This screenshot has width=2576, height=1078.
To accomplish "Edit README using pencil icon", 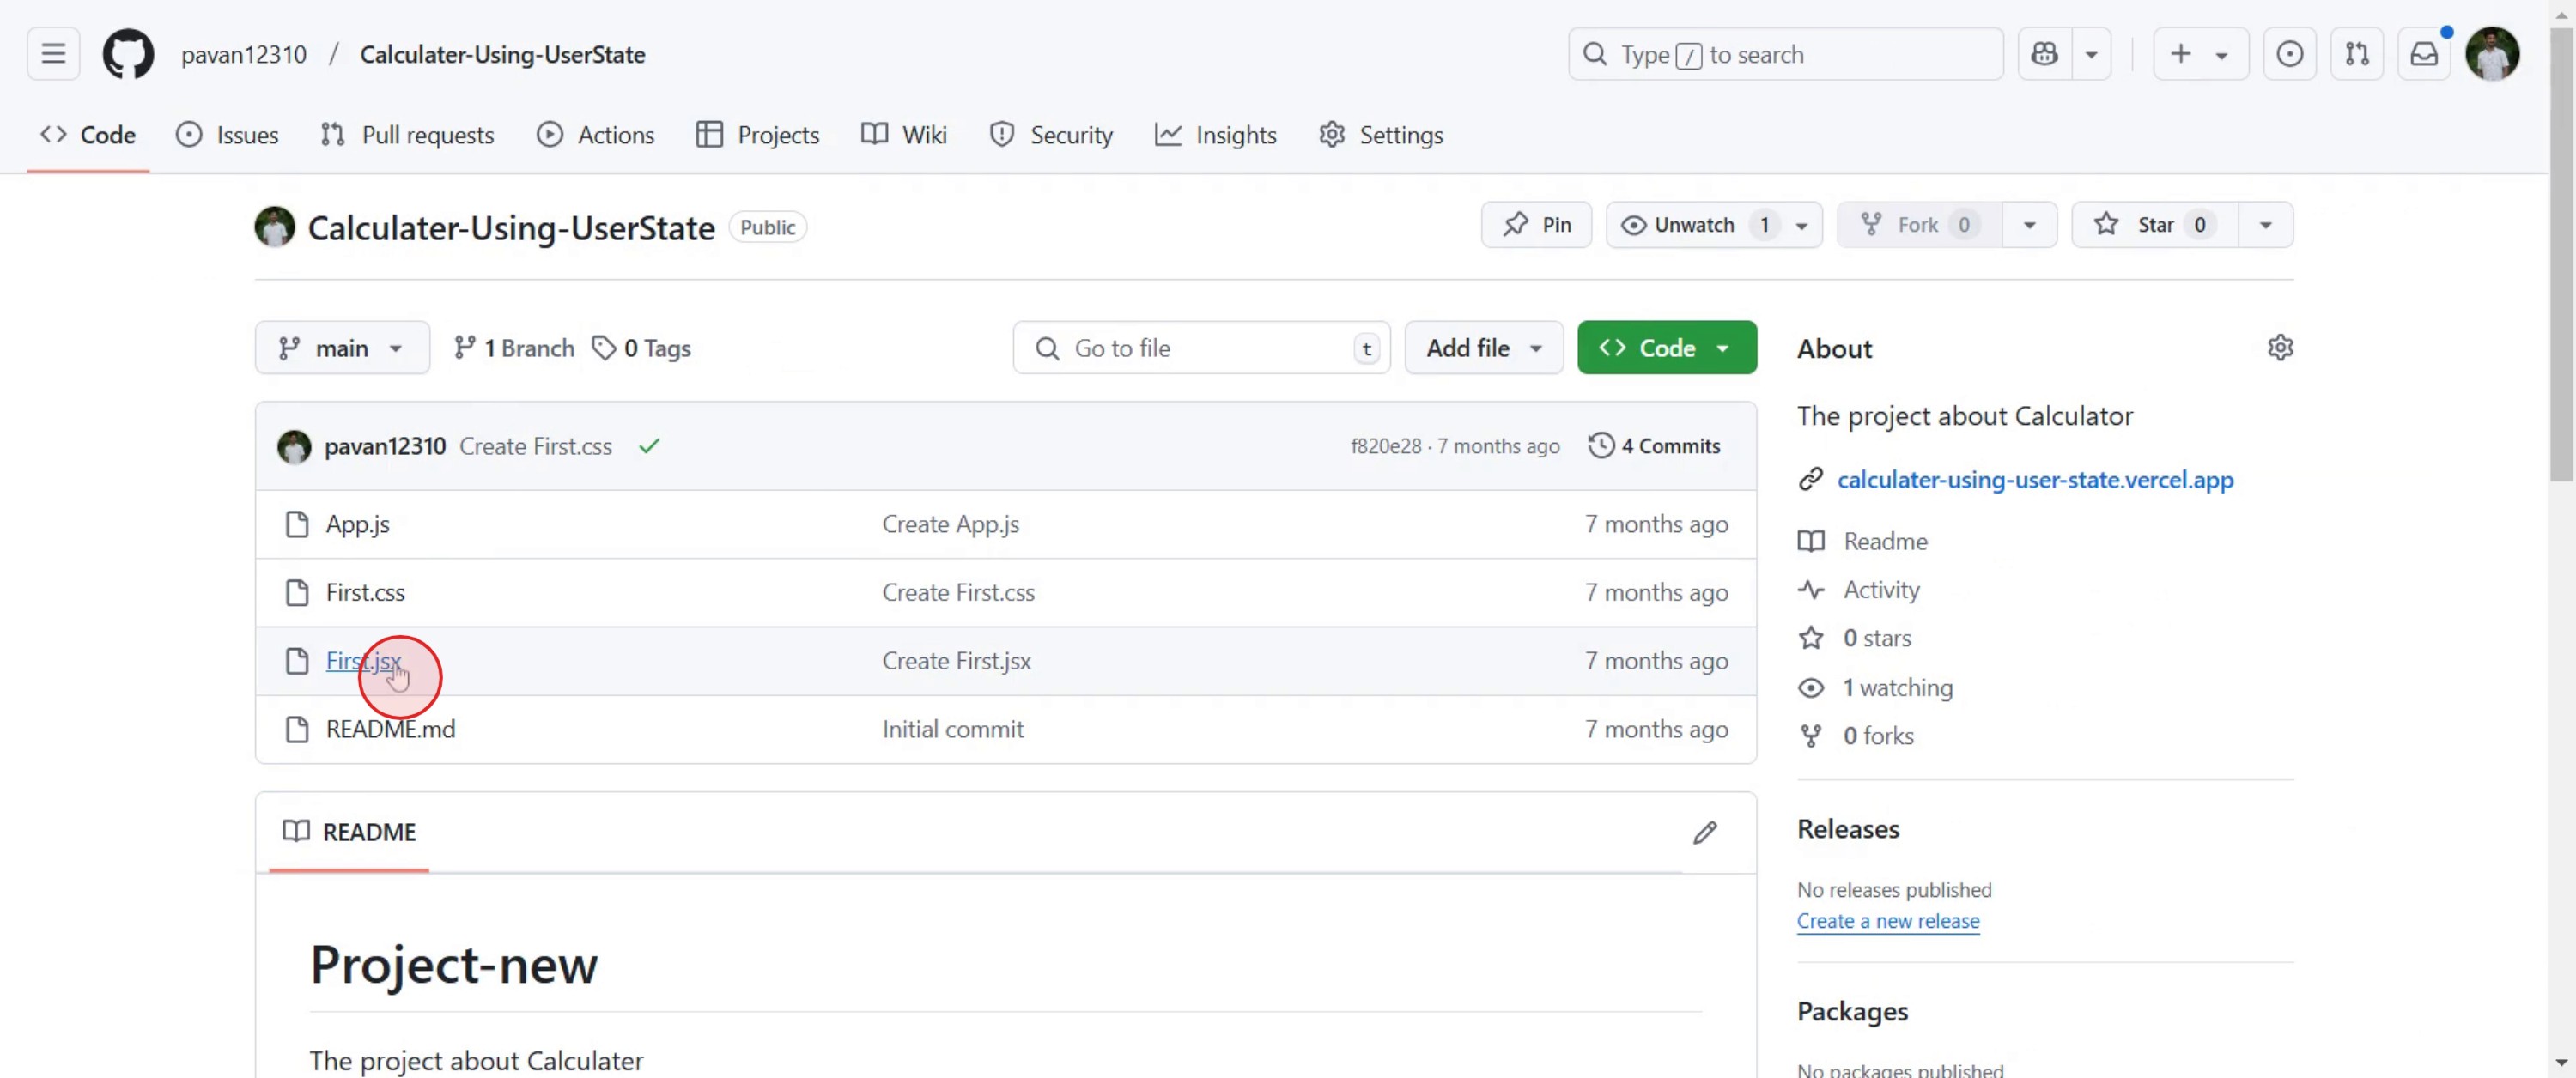I will (1704, 832).
